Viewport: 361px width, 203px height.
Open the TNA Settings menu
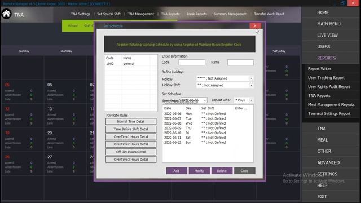[x=81, y=14]
